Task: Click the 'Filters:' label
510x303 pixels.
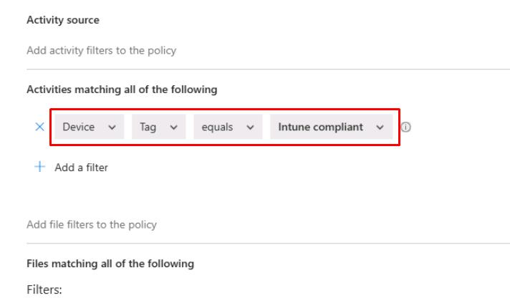Action: 44,290
